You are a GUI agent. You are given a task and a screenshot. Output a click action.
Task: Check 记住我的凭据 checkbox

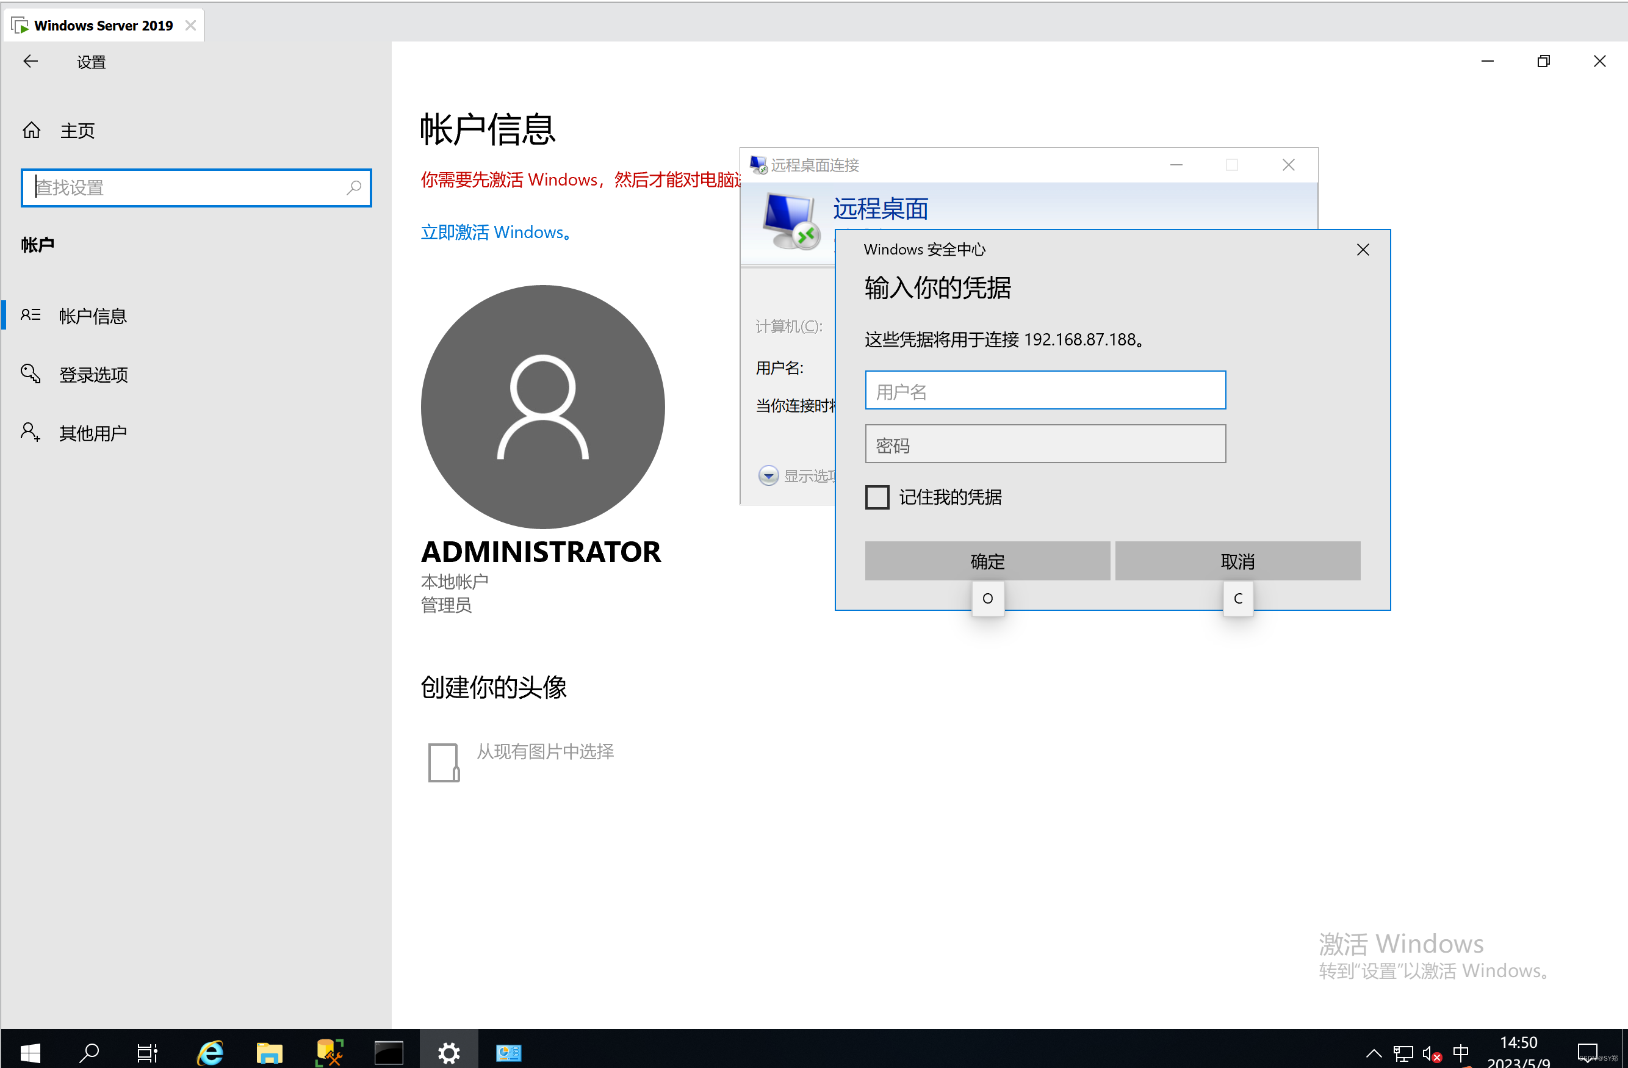(877, 497)
